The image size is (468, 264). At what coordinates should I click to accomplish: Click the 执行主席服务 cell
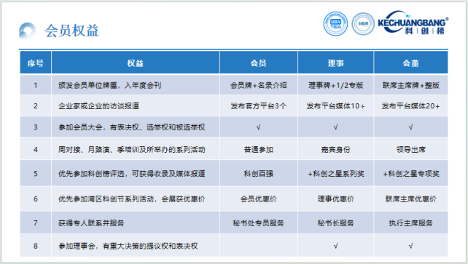click(410, 223)
